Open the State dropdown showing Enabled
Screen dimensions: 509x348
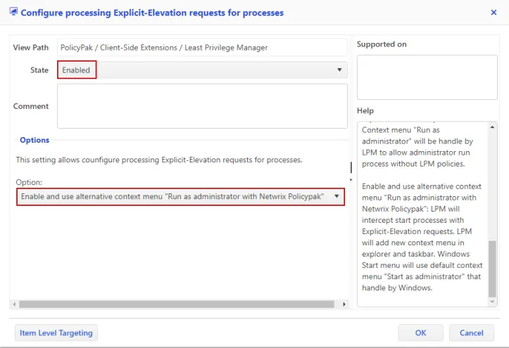tap(202, 70)
